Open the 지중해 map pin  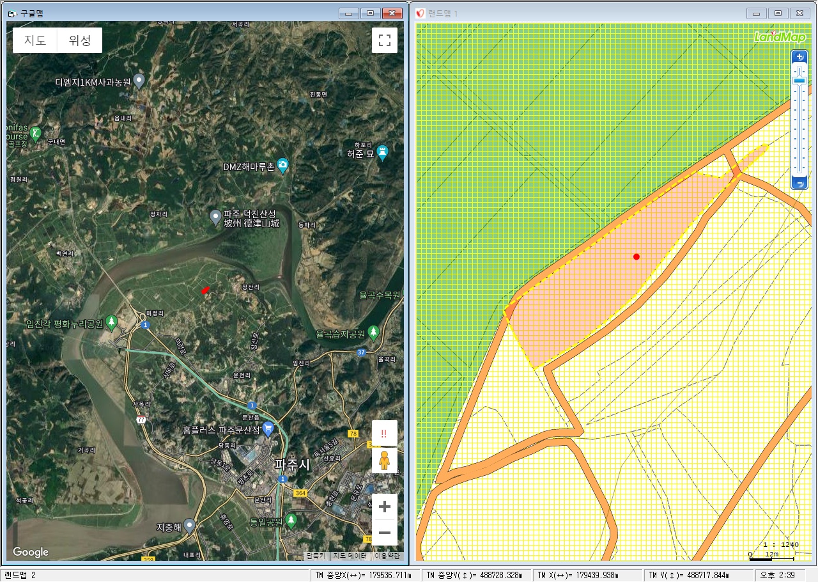(x=189, y=525)
